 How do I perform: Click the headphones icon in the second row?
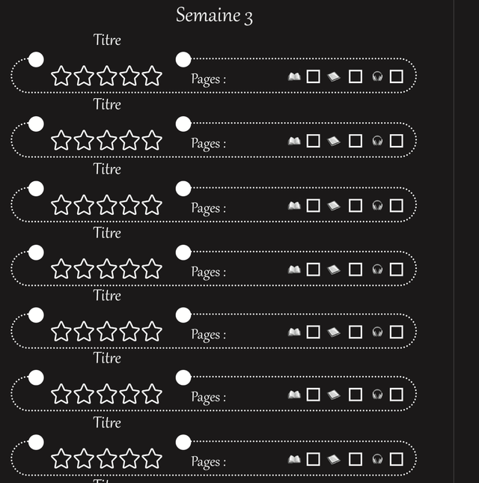tap(377, 141)
